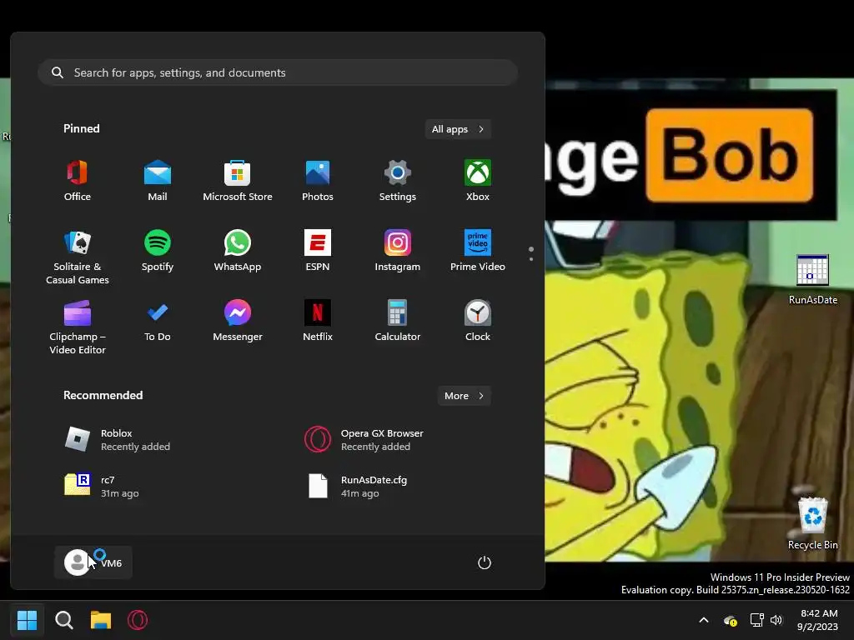This screenshot has width=854, height=640.
Task: Open the Office pinned app
Action: click(x=78, y=181)
